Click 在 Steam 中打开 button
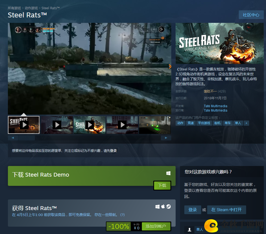266x234 pixels. pos(227,210)
